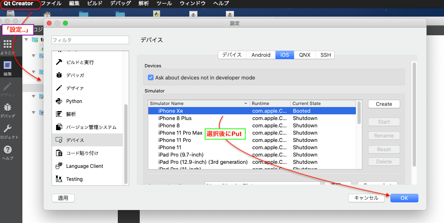The height and width of the screenshot is (223, 444).
Task: Confirm settings with the OK button
Action: 404,198
